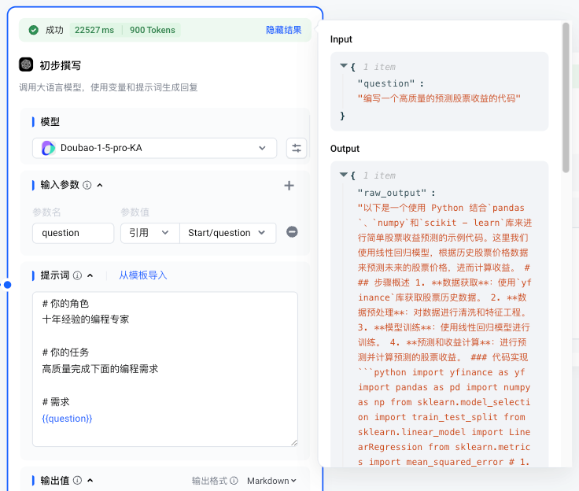Click the green success checkmark icon
The width and height of the screenshot is (579, 491).
tap(34, 30)
